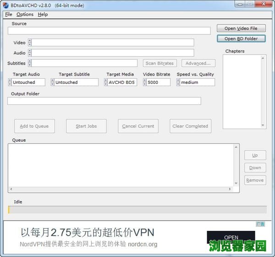
Task: Click the Add to Queue button
Action: 34,126
